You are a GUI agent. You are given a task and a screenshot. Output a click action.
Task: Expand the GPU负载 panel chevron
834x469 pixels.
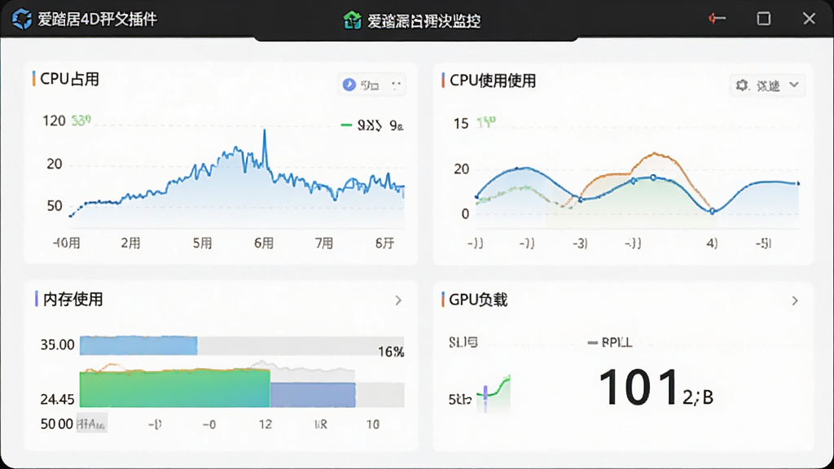pyautogui.click(x=795, y=301)
